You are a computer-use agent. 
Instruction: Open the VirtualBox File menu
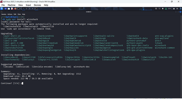(3, 5)
